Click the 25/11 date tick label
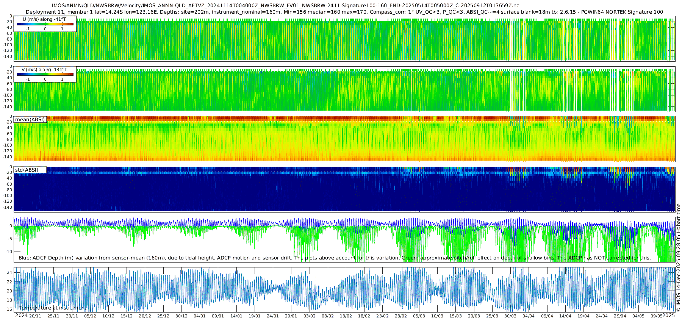Viewport: 682px width, 322px height. (53, 316)
